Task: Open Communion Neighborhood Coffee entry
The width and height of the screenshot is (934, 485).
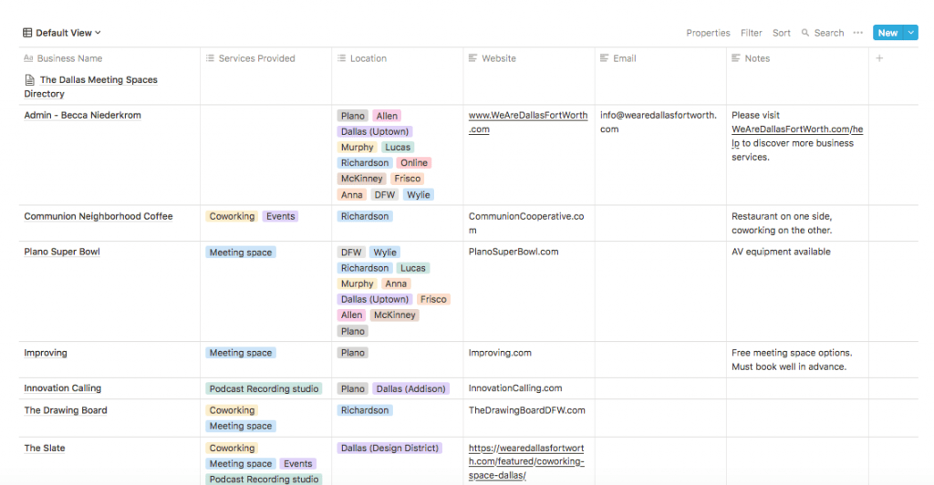Action: [99, 217]
